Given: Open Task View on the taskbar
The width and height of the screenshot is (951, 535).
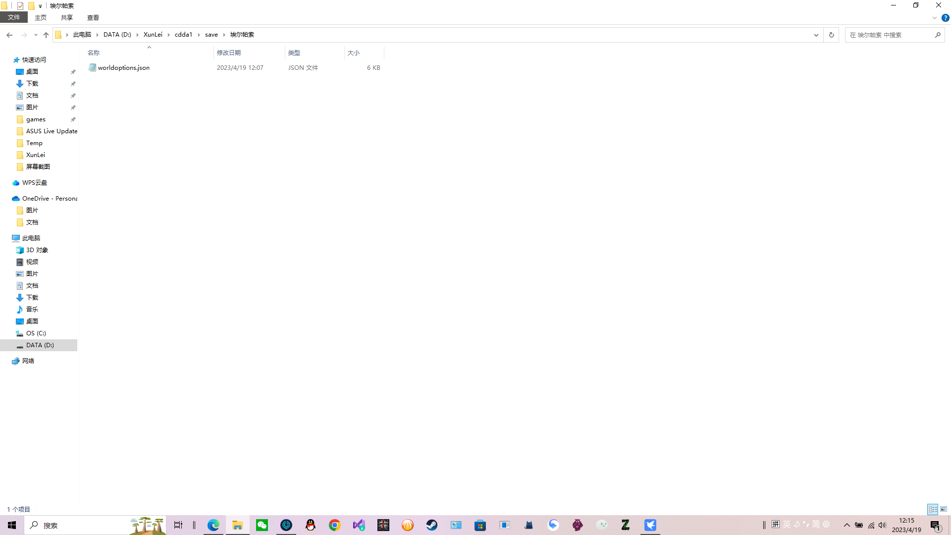Looking at the screenshot, I should [178, 525].
